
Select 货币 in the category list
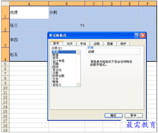[x=64, y=58]
